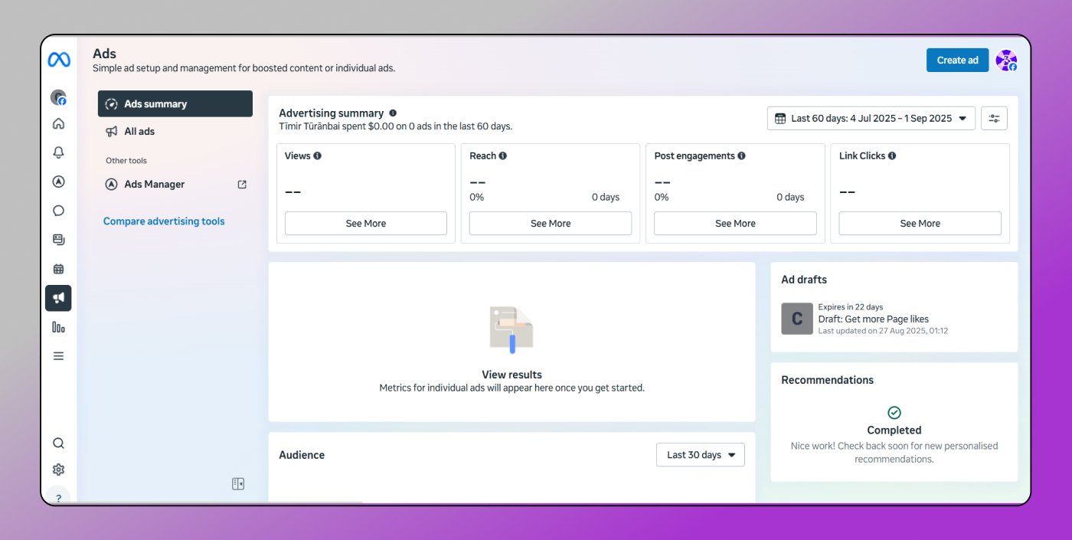Screen dimensions: 1072x540
Task: Click Ads Manager external link icon
Action: pyautogui.click(x=242, y=185)
